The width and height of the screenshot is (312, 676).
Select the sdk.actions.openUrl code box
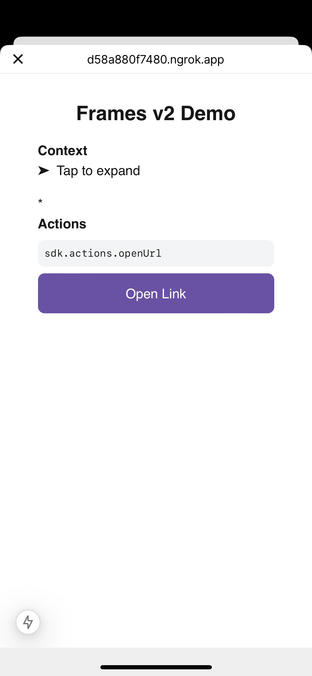(x=156, y=253)
